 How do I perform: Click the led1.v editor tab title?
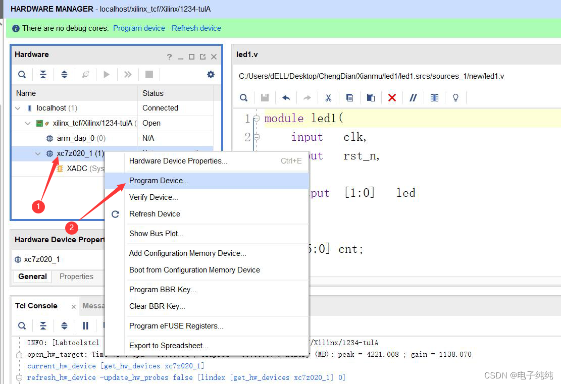click(x=247, y=54)
